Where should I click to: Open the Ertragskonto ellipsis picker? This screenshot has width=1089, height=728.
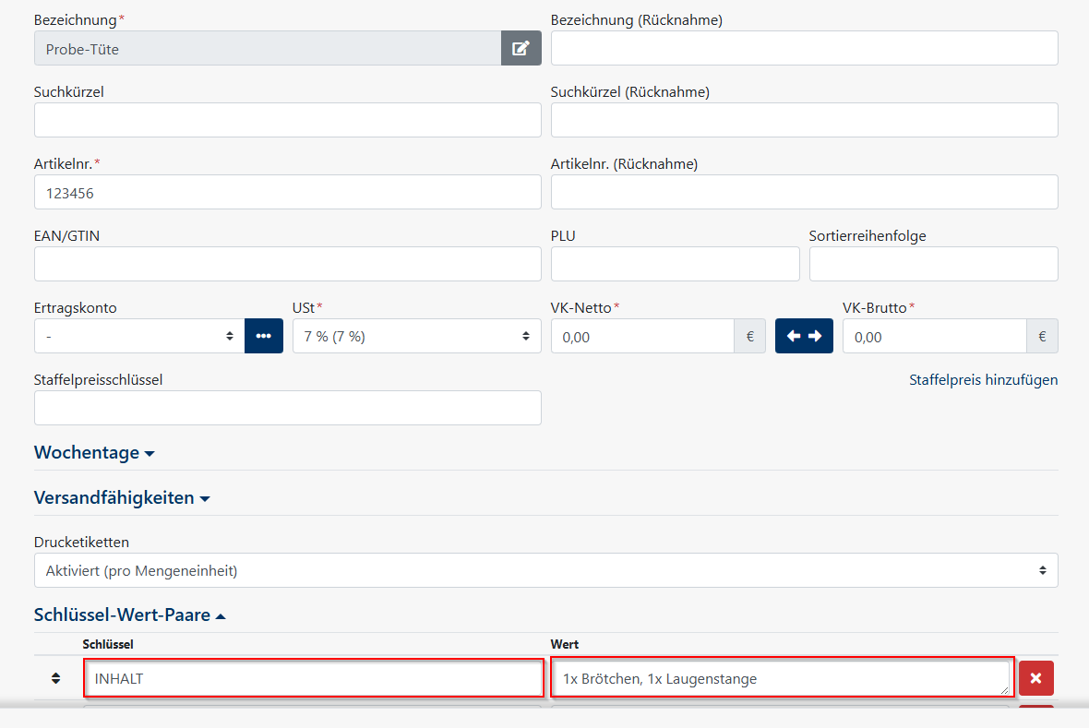[x=263, y=336]
